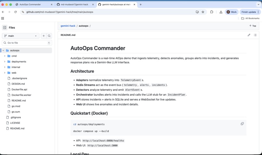Click the browser forward arrow
Image resolution: width=262 pixels, height=155 pixels.
9,12
